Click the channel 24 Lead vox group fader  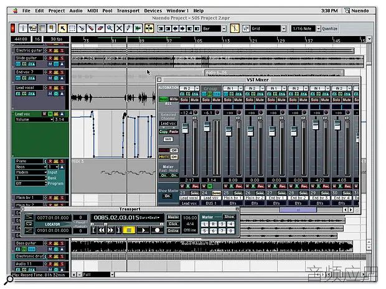207,126
